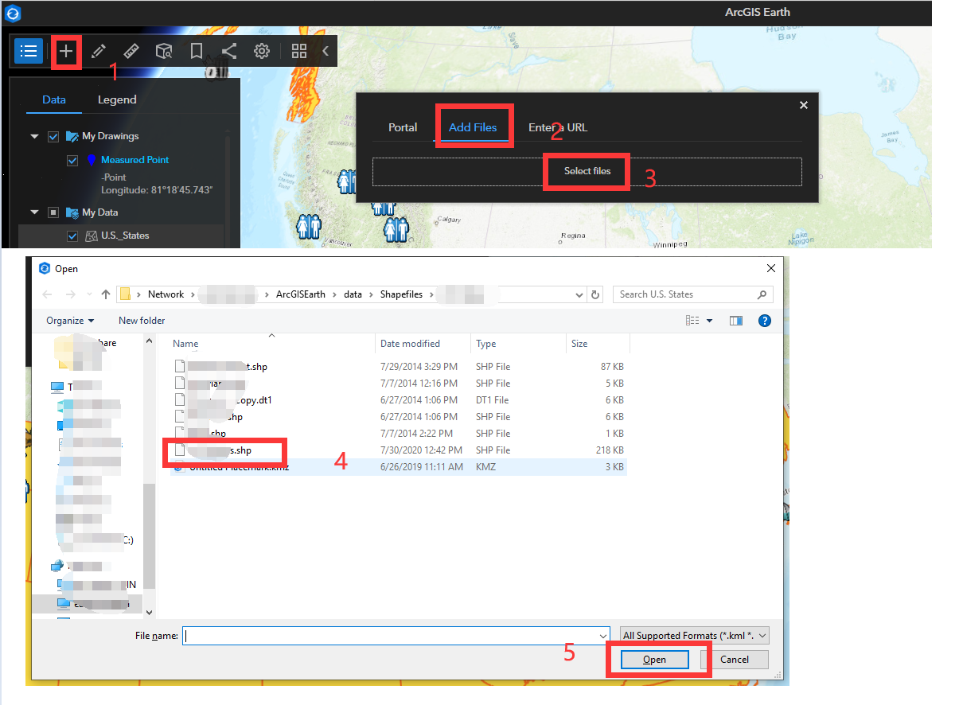This screenshot has height=705, width=959.
Task: Select the copy.dt1 file
Action: (x=400, y=400)
